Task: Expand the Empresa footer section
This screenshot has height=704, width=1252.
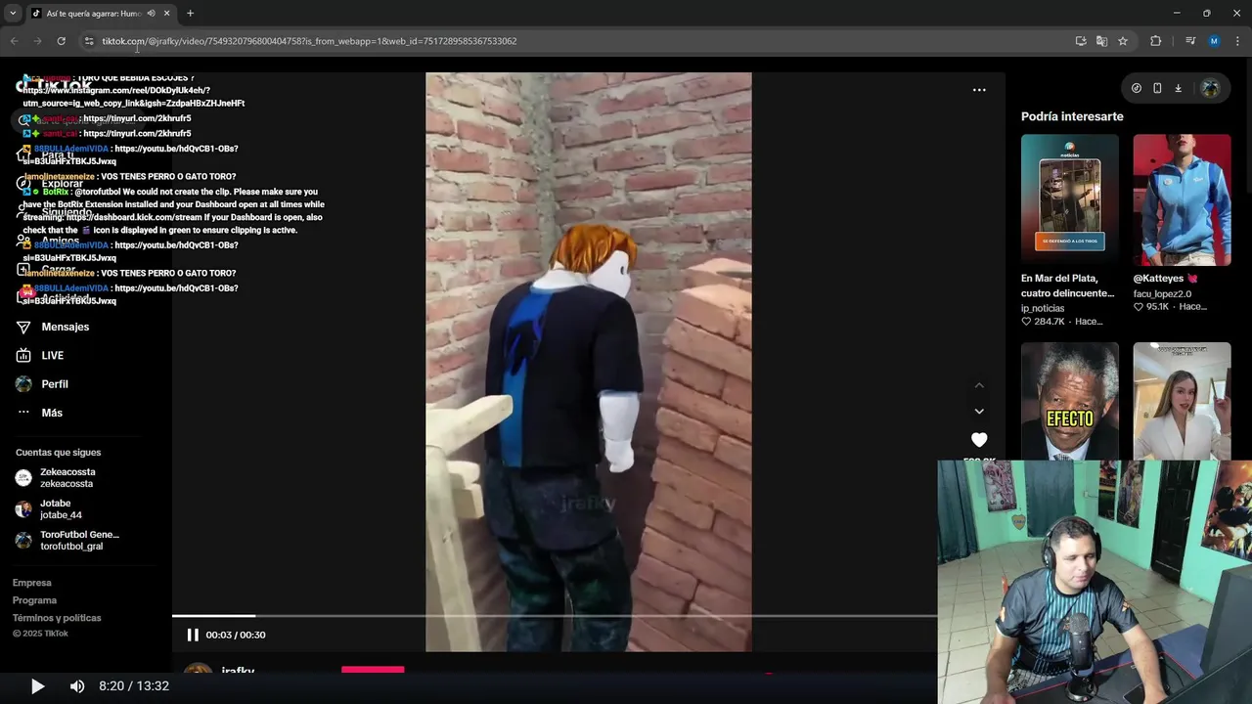Action: pyautogui.click(x=32, y=583)
